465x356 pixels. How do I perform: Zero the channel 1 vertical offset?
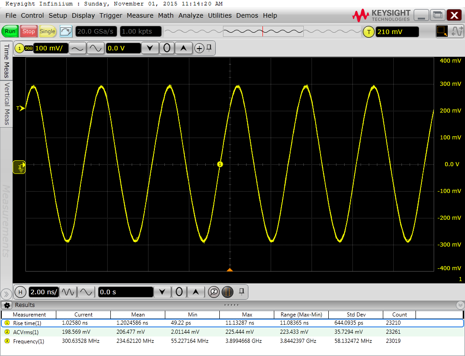click(167, 48)
